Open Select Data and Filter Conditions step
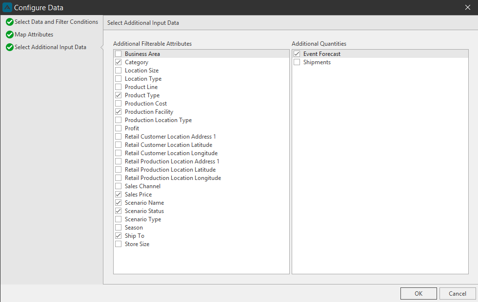Viewport: 478px width, 302px height. pyautogui.click(x=57, y=22)
